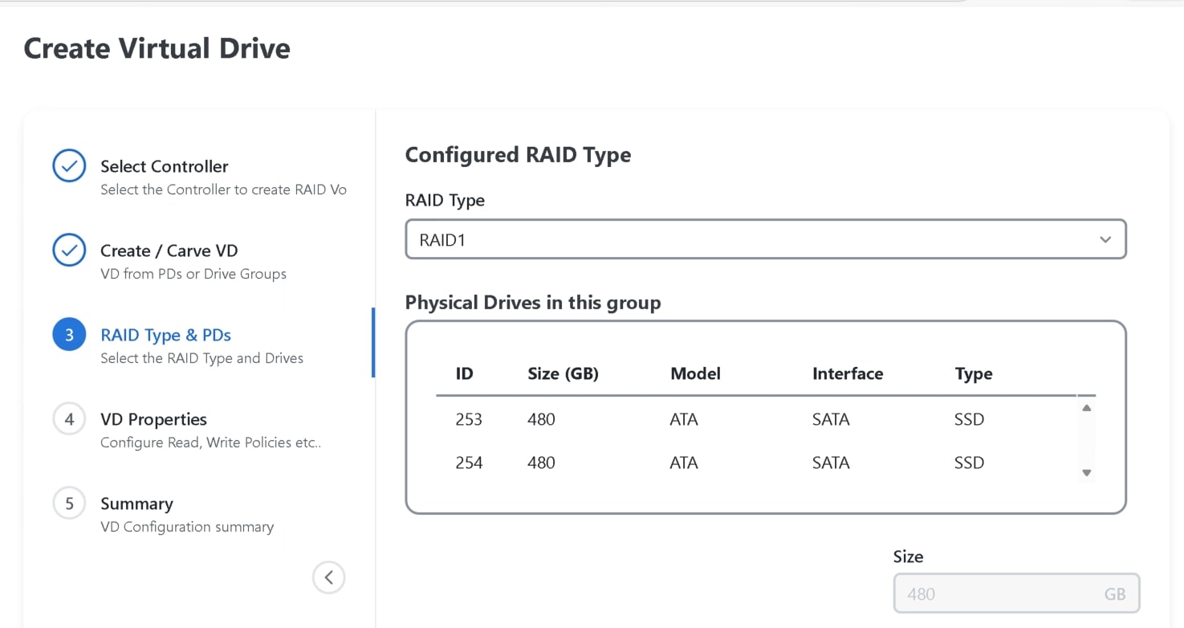Click the Create / Carve VD checkmark icon

coord(69,251)
